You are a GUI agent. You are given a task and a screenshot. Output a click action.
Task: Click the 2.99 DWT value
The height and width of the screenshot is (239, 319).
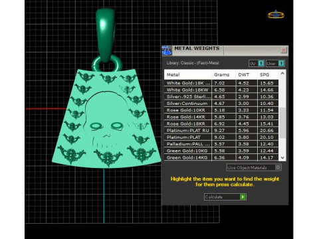click(243, 97)
